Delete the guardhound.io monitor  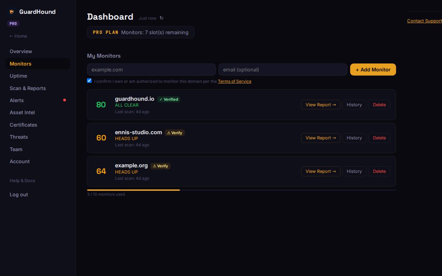(x=379, y=105)
